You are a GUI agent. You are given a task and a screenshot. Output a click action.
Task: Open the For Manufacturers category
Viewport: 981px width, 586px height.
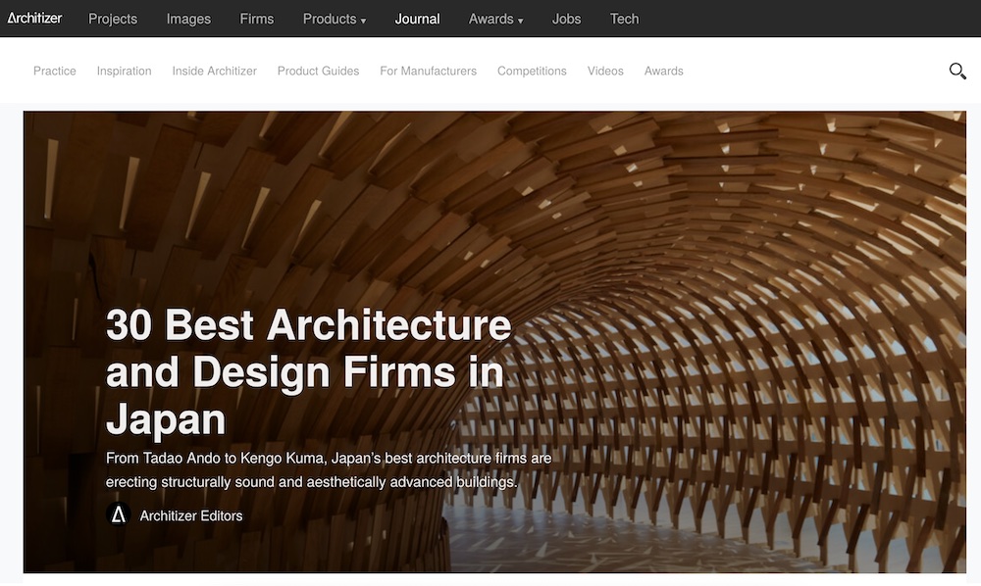click(x=428, y=72)
